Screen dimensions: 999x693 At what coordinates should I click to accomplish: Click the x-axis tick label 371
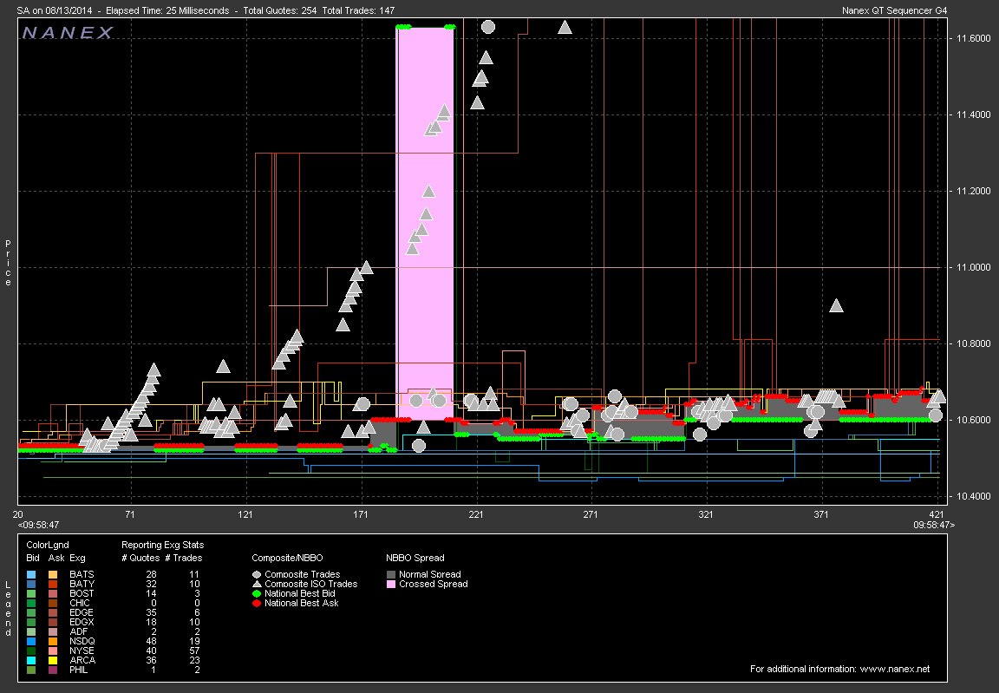(x=821, y=514)
